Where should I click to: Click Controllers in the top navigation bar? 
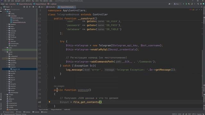(x=12, y=4)
